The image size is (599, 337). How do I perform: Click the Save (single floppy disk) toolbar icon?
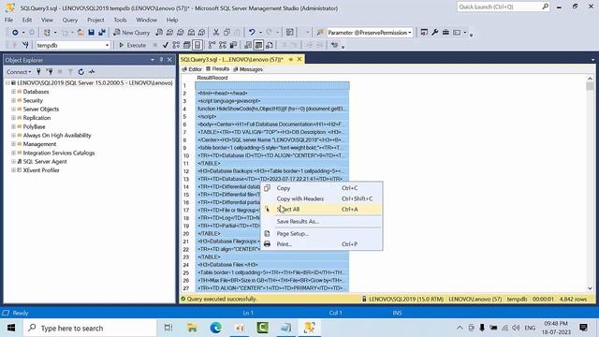tap(91, 33)
